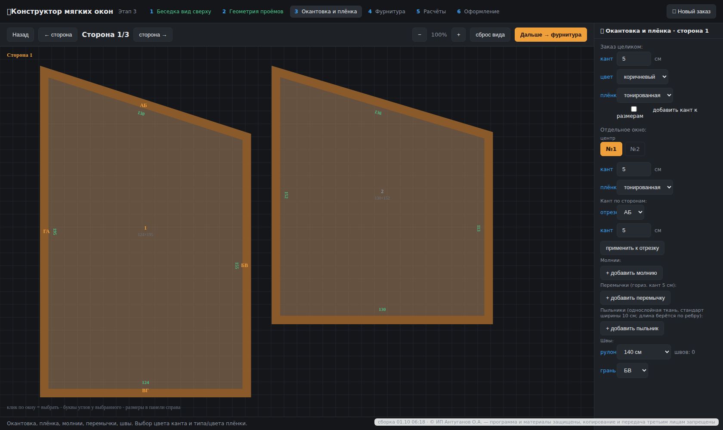
Task: Open the 'отрезок' АБ dropdown
Action: pos(630,212)
